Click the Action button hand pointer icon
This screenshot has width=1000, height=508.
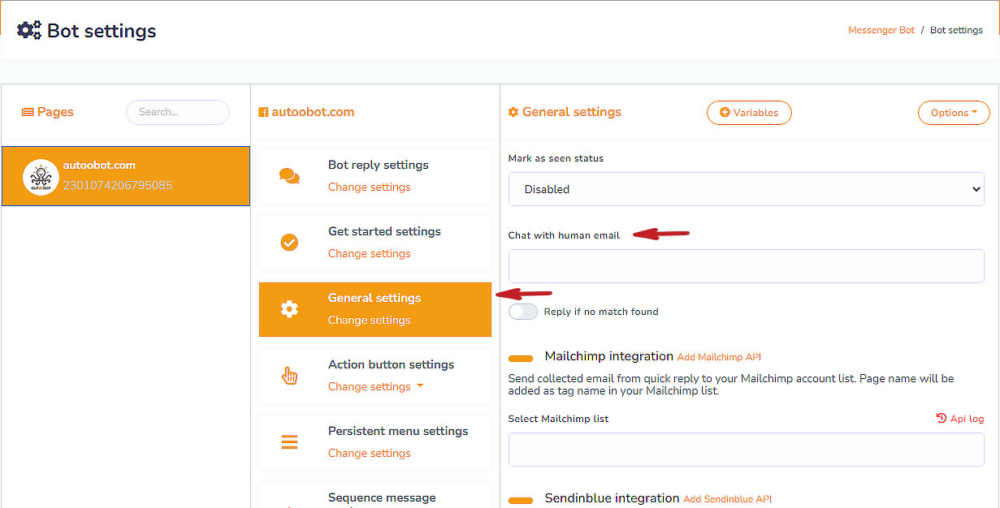point(289,376)
